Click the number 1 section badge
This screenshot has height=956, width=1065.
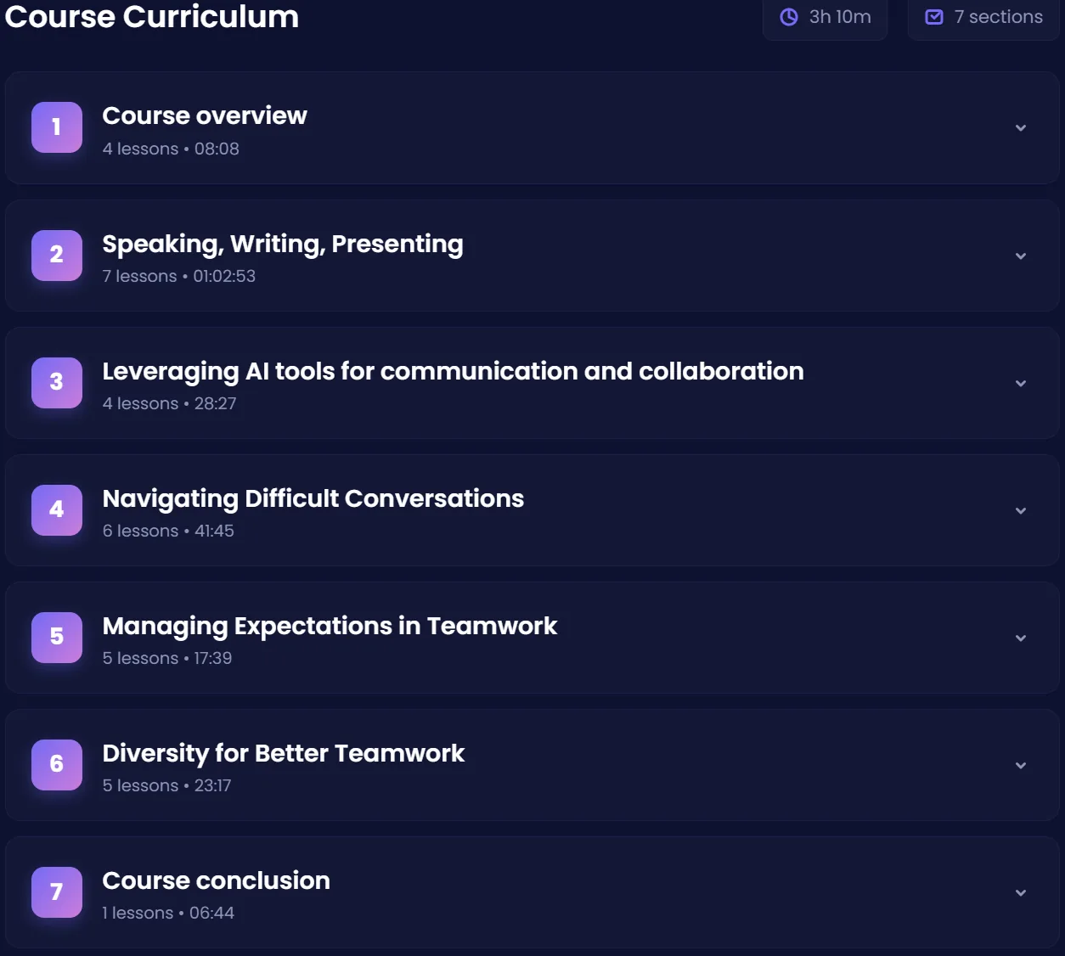tap(57, 127)
